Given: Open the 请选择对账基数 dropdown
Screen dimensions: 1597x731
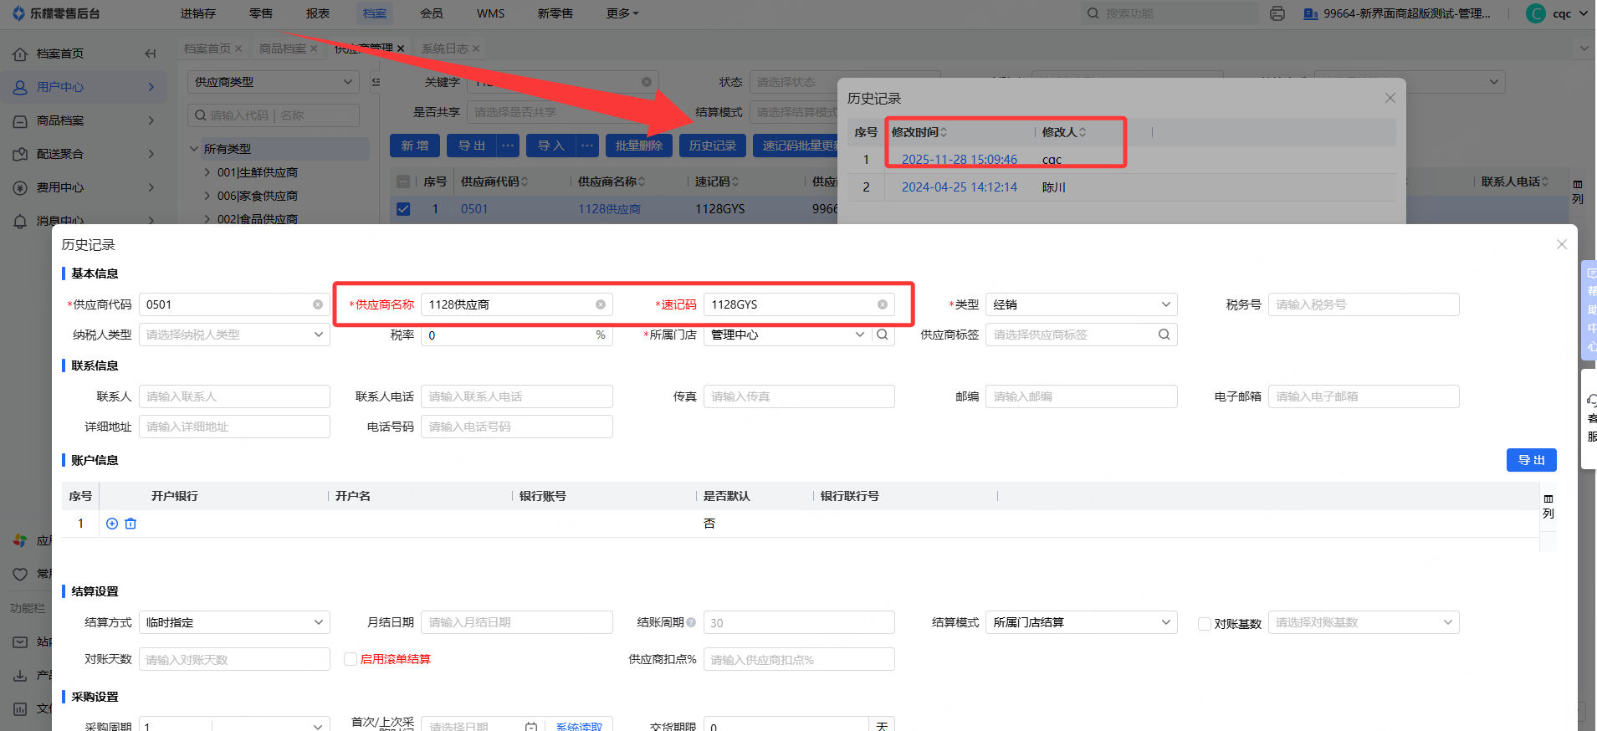Looking at the screenshot, I should click(1364, 622).
